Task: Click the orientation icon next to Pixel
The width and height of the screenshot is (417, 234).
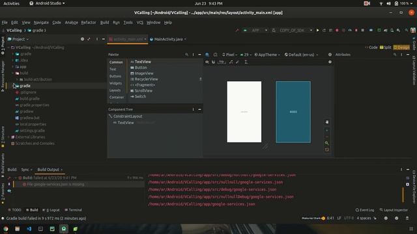Action: pos(215,55)
